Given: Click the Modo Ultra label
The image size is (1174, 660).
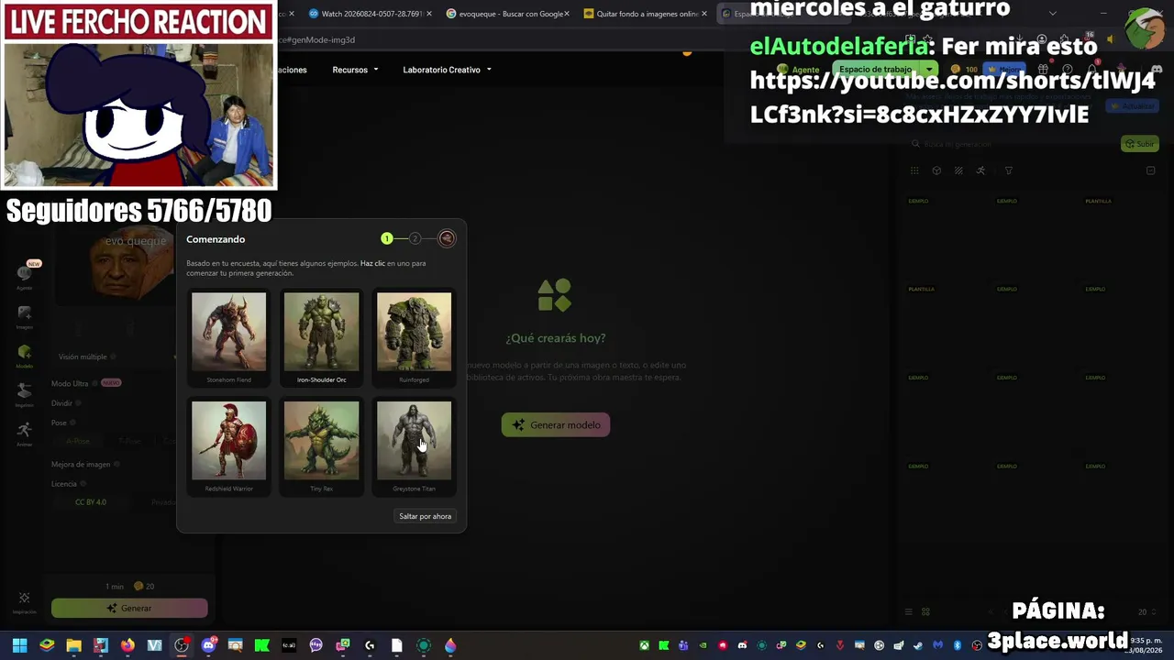Looking at the screenshot, I should pos(70,383).
